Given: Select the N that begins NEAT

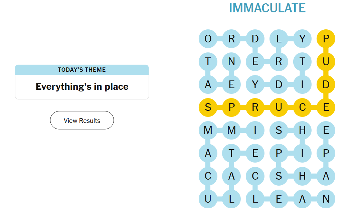Looking at the screenshot, I should (x=231, y=62).
